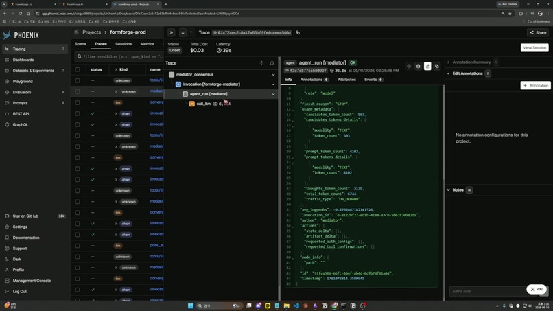Click the + Annotation button
This screenshot has width=553, height=311.
[535, 85]
